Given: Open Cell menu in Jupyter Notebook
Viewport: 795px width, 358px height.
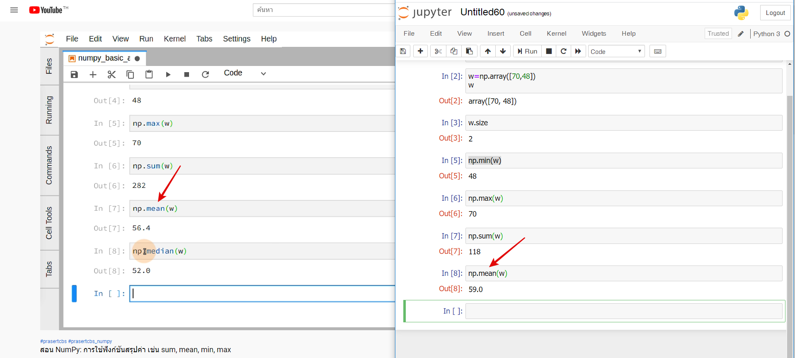Looking at the screenshot, I should 526,34.
